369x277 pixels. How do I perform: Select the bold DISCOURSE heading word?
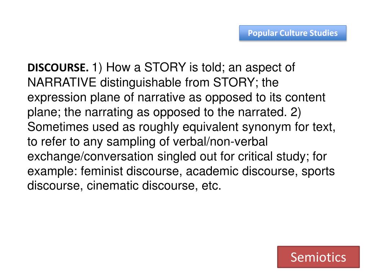pos(58,67)
